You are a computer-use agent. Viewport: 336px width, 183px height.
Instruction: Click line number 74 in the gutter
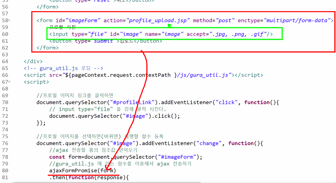coord(5,129)
